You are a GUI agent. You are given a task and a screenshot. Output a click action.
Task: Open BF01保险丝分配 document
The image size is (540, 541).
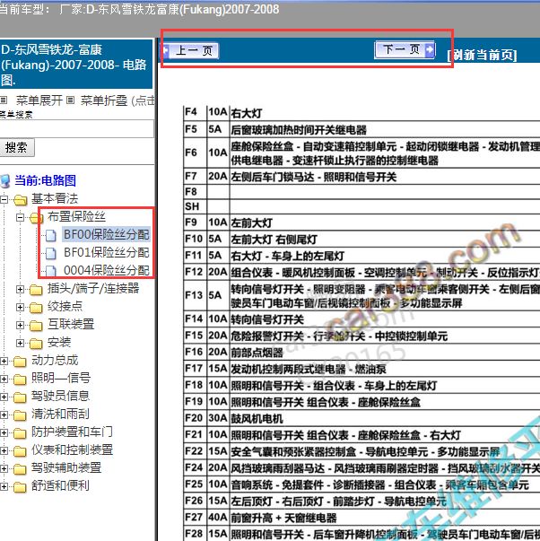[106, 253]
